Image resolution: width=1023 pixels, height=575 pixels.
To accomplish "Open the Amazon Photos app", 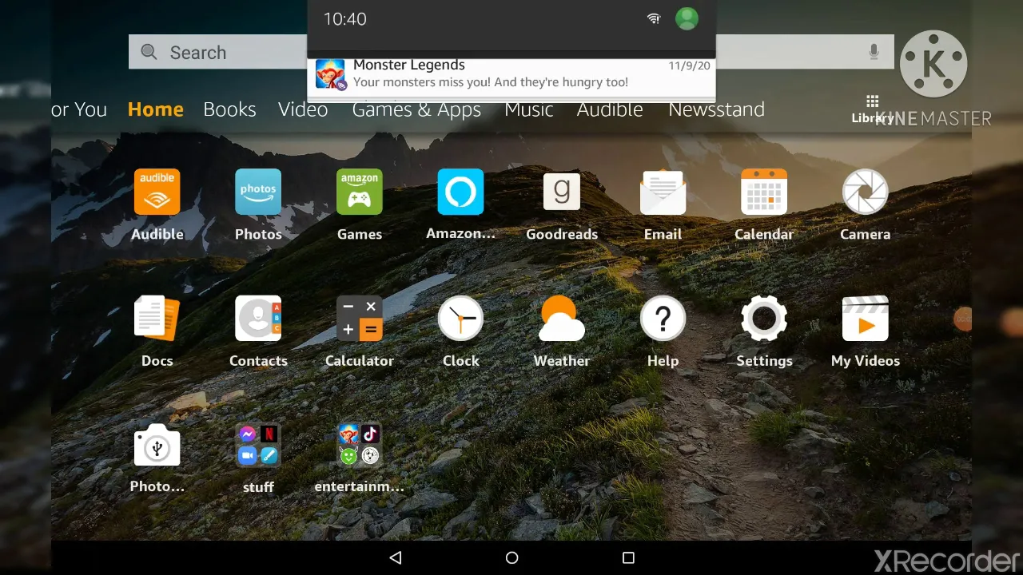I will (258, 192).
